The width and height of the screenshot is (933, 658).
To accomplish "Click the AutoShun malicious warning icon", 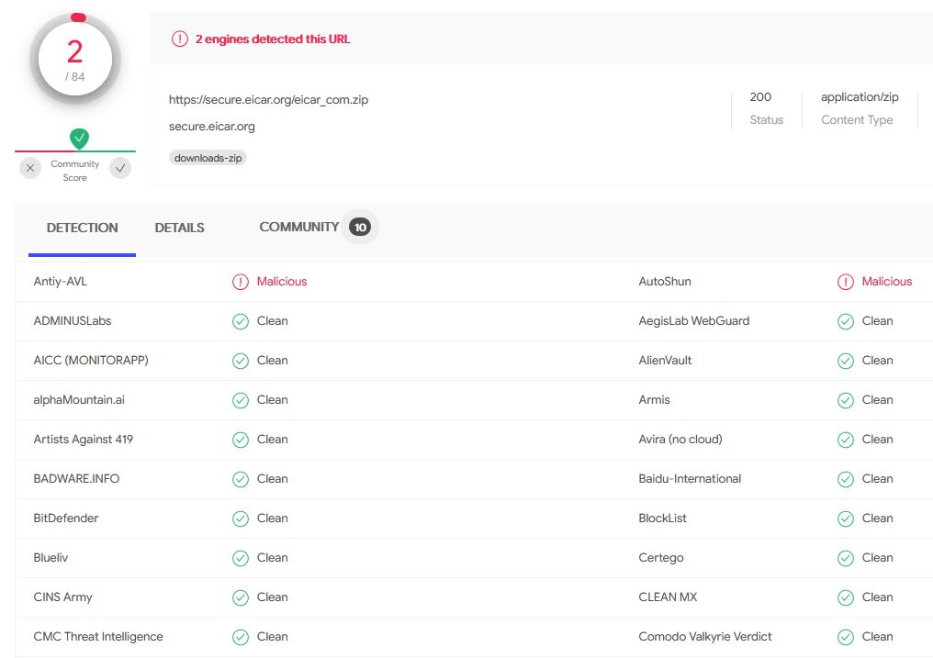I will (846, 282).
